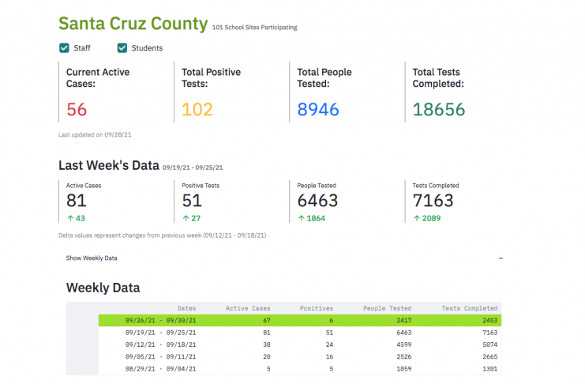585x384 pixels.
Task: Click the Santa Cruz County heading
Action: tap(133, 24)
